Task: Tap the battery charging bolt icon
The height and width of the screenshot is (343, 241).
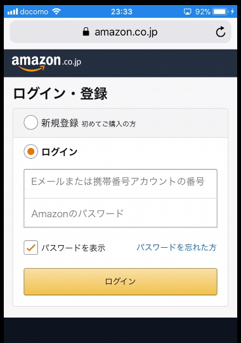Action: 233,11
